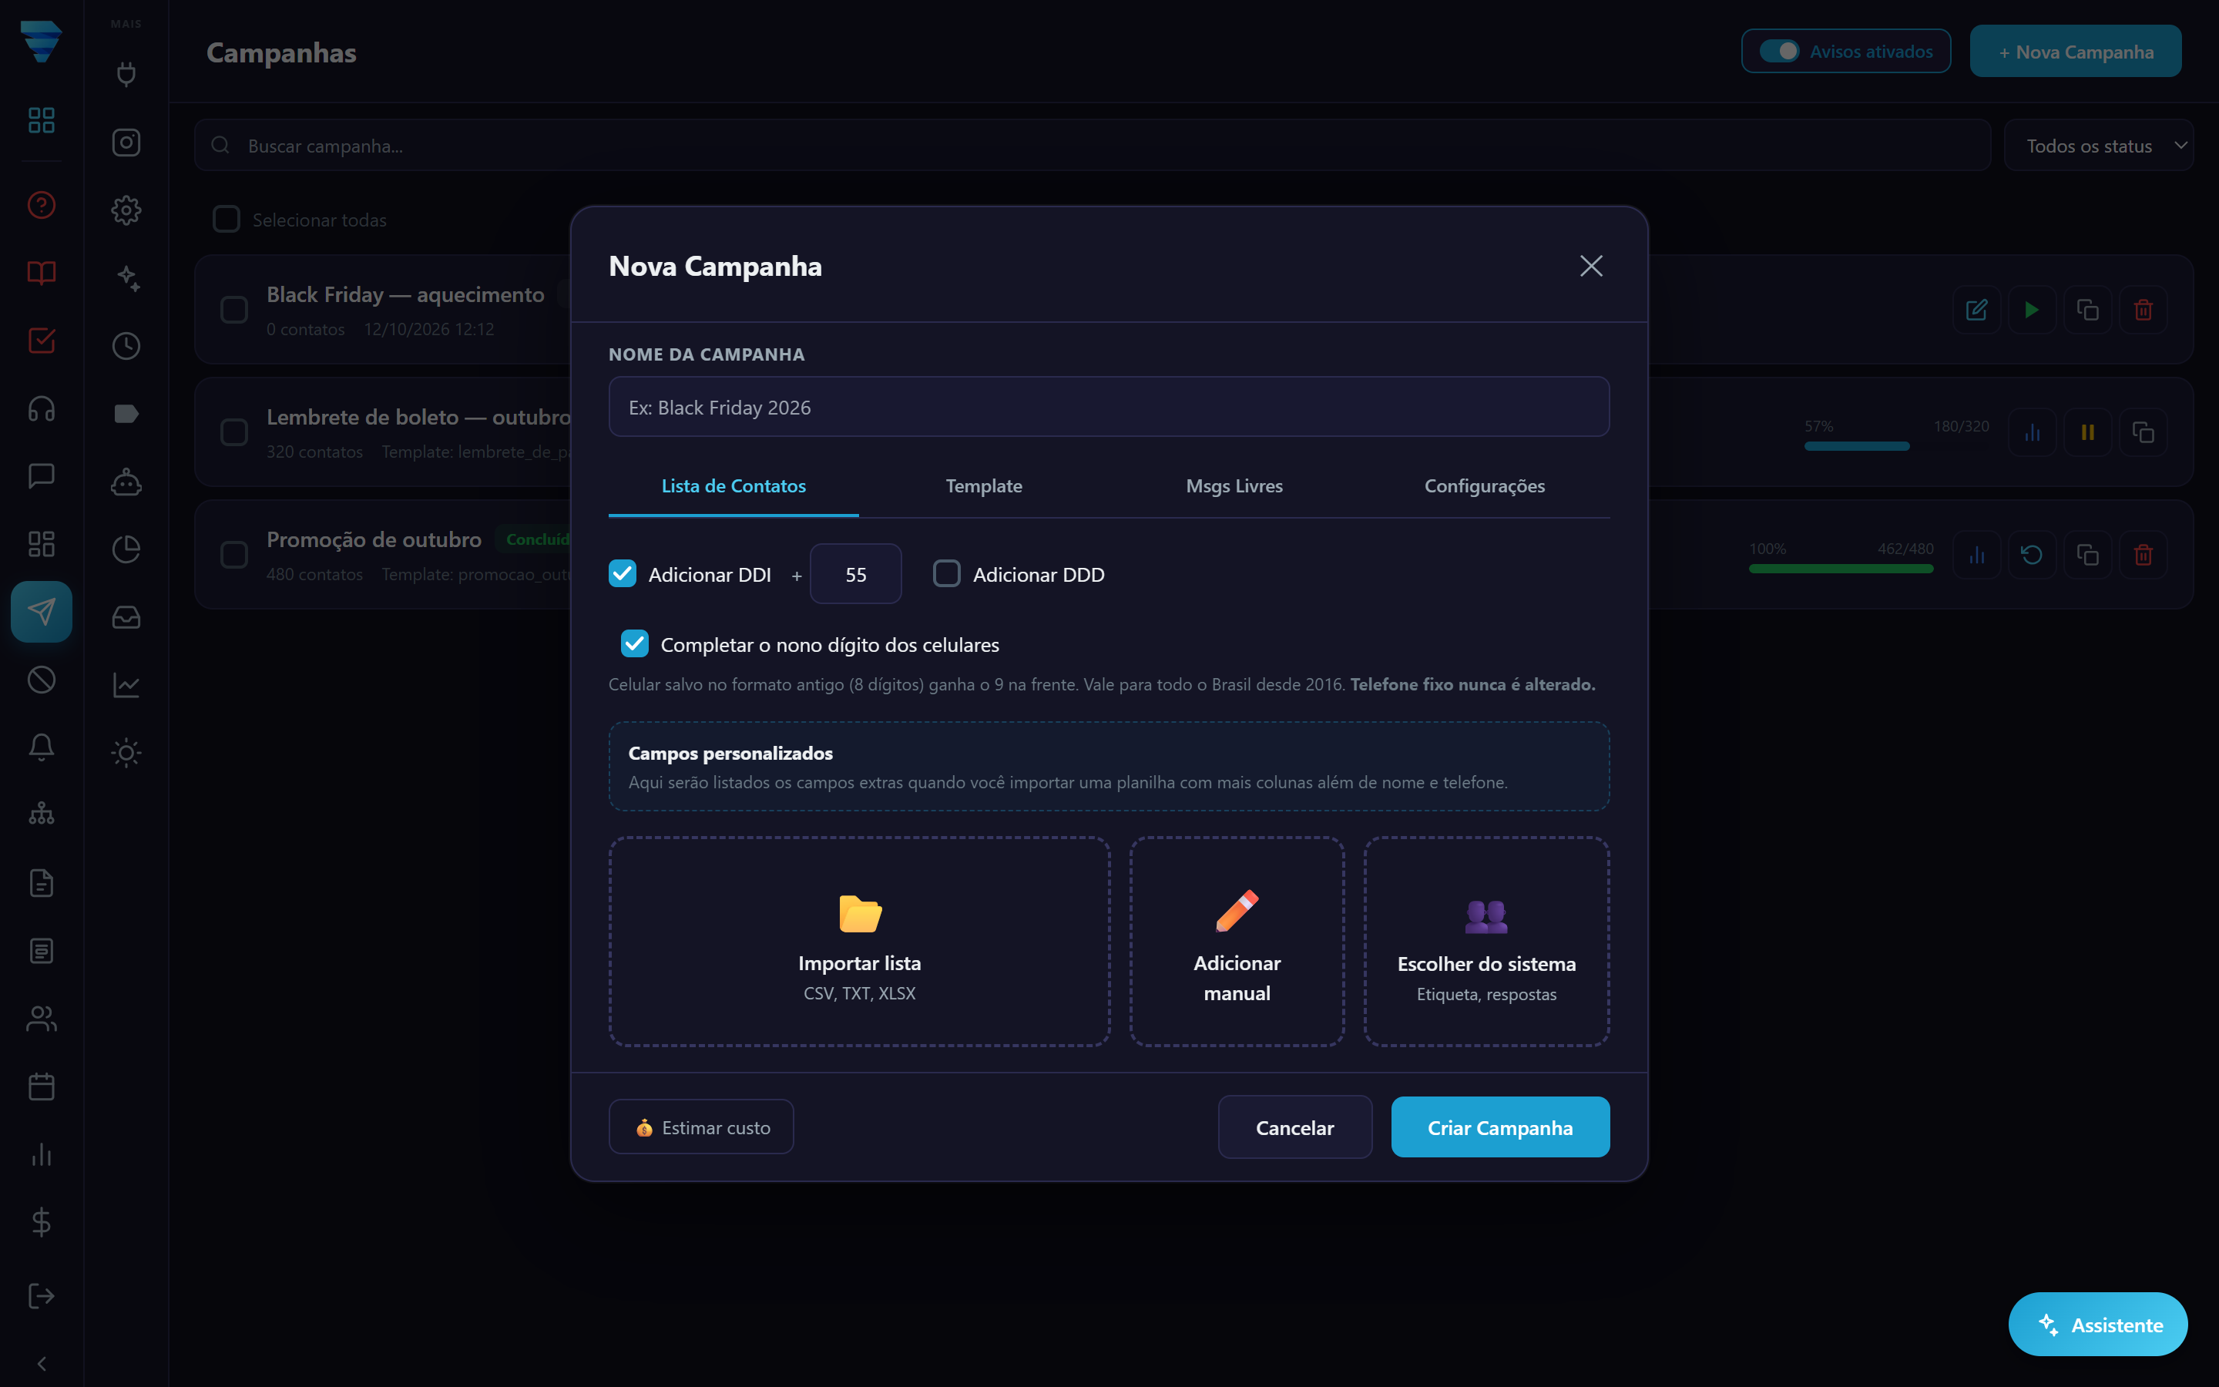
Task: Open the bell notifications icon
Action: 42,747
